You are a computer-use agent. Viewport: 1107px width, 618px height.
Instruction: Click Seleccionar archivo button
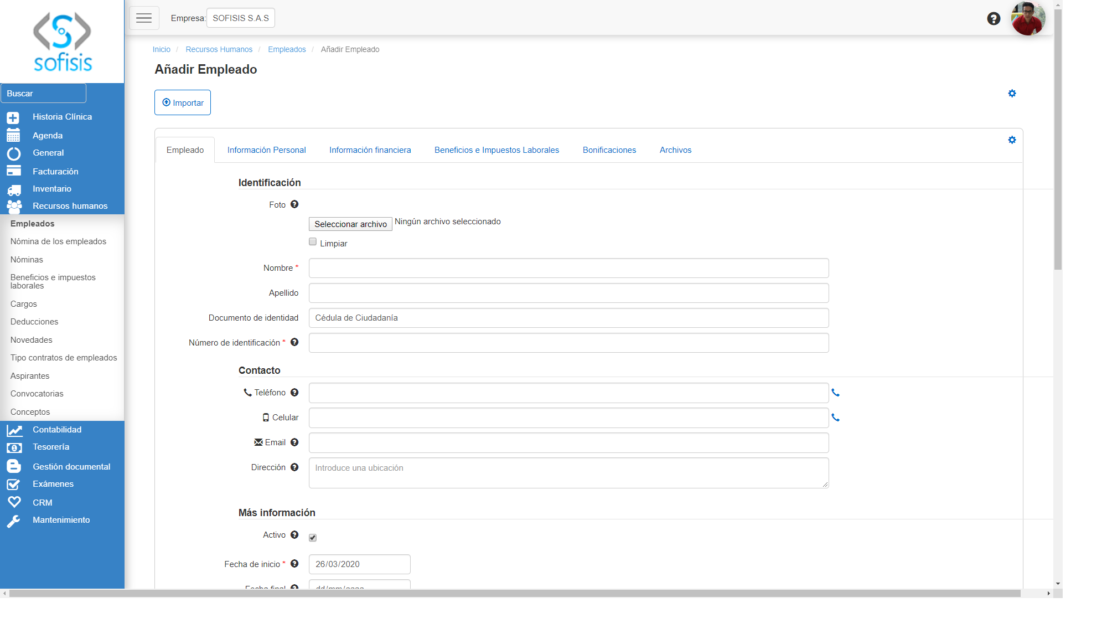click(350, 224)
